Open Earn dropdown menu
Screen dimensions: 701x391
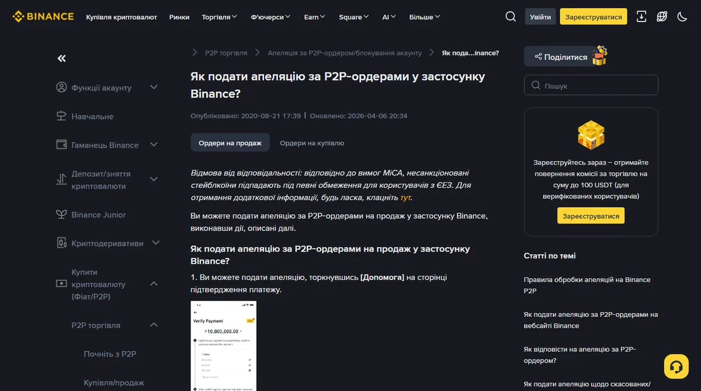(x=315, y=17)
